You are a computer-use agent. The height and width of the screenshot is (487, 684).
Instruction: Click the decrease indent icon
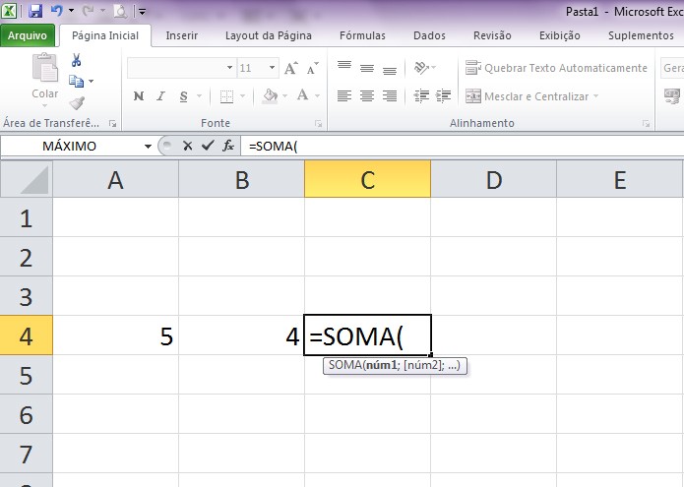click(421, 95)
